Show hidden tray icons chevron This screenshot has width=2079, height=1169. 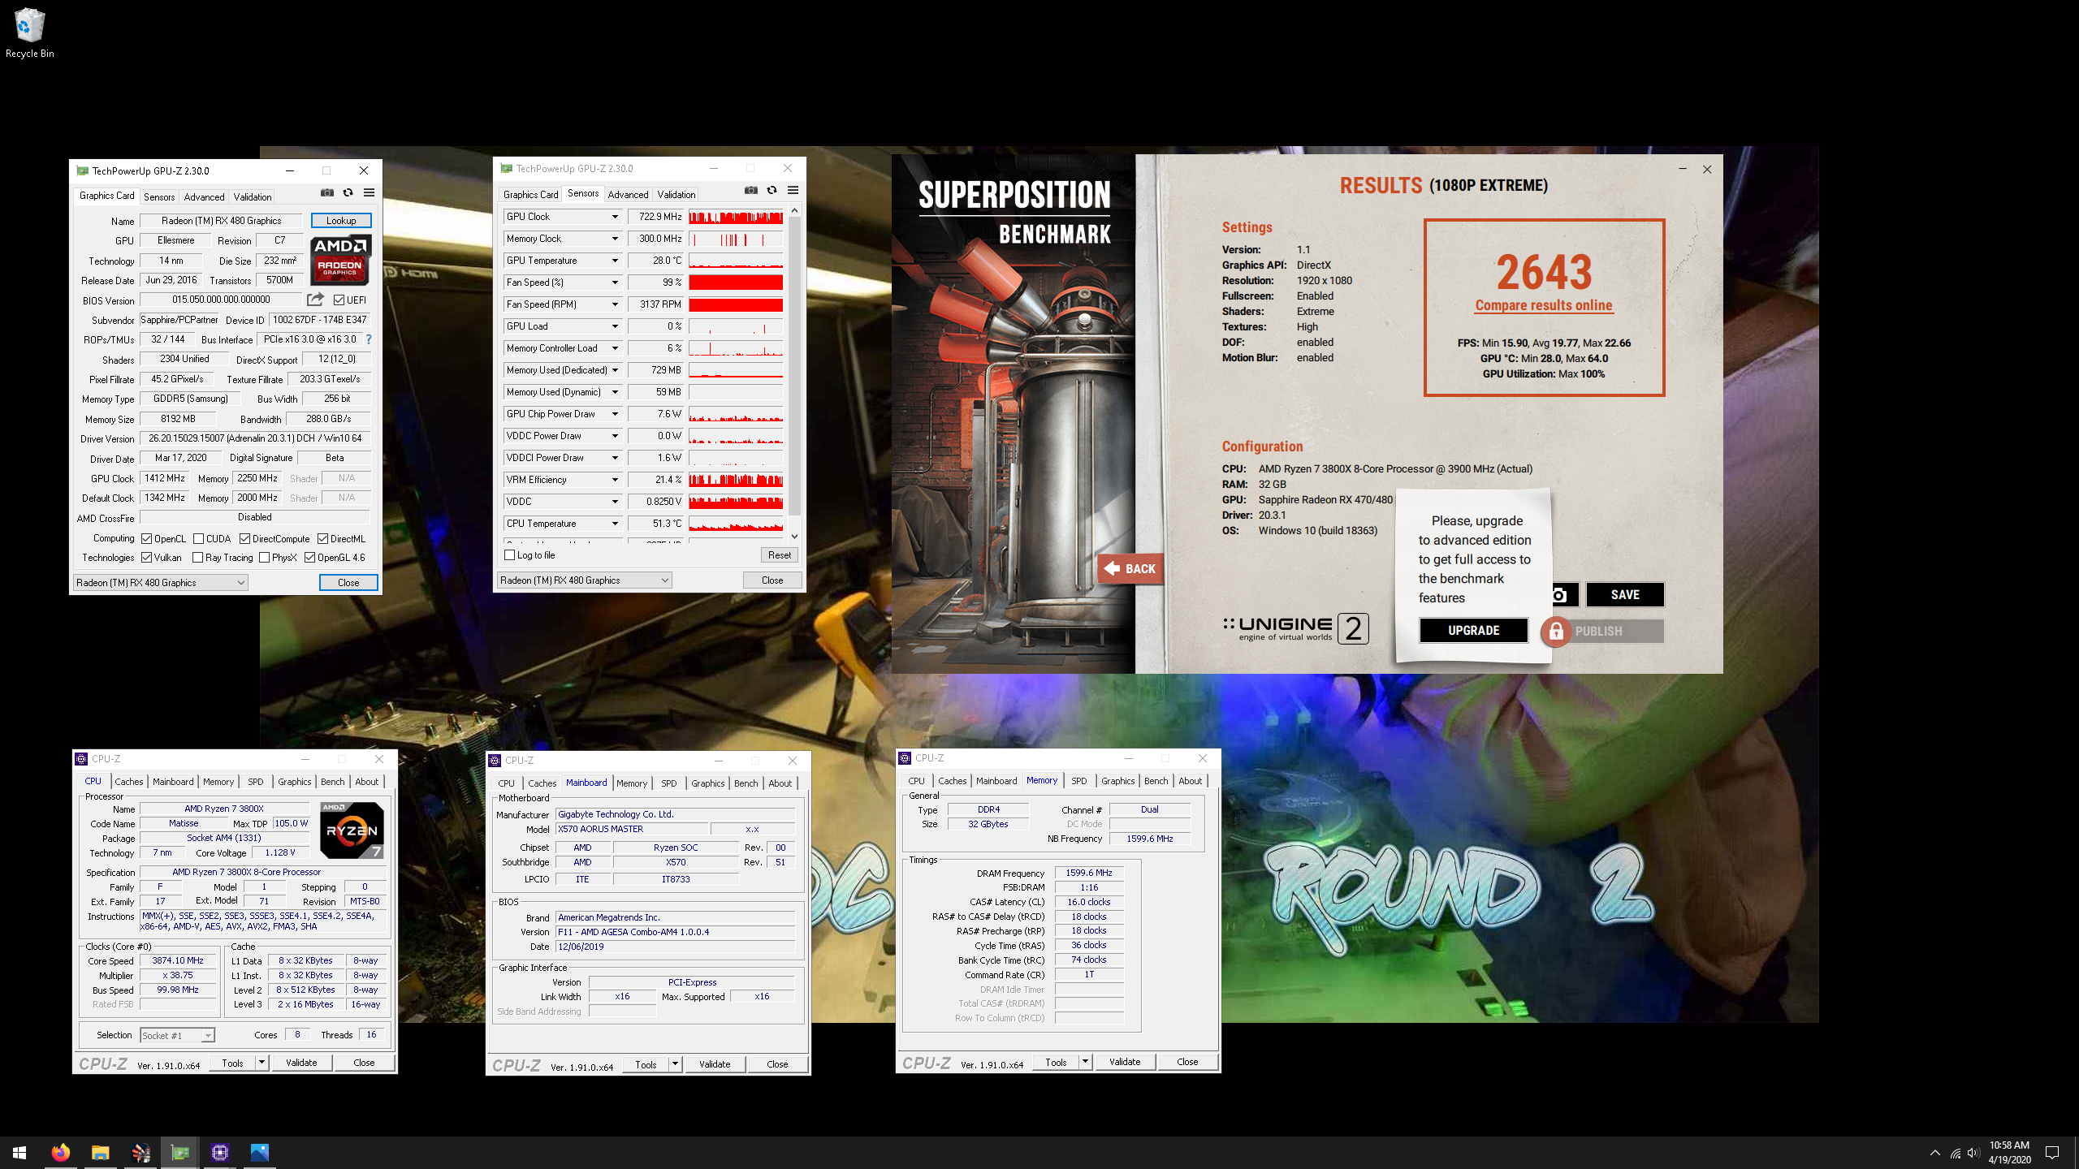pos(1935,1153)
